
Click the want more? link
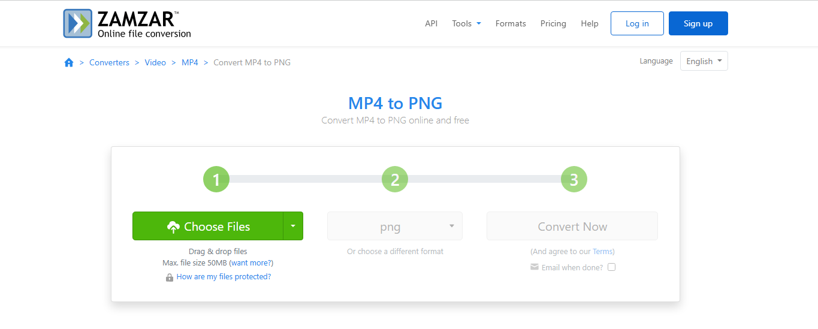252,262
